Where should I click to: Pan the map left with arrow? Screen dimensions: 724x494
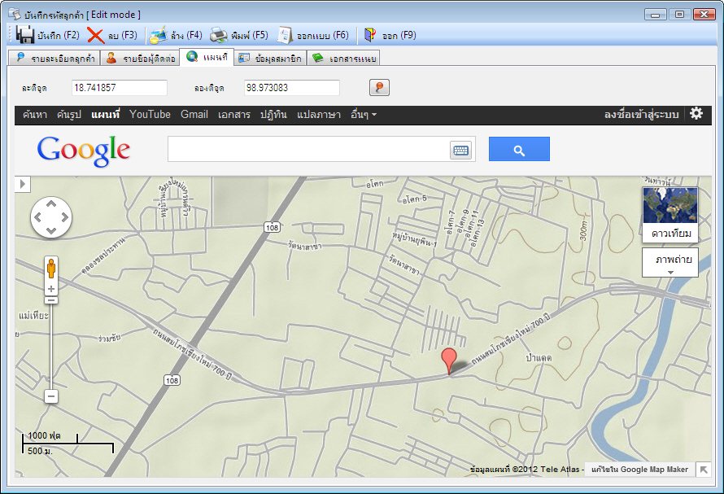point(38,217)
